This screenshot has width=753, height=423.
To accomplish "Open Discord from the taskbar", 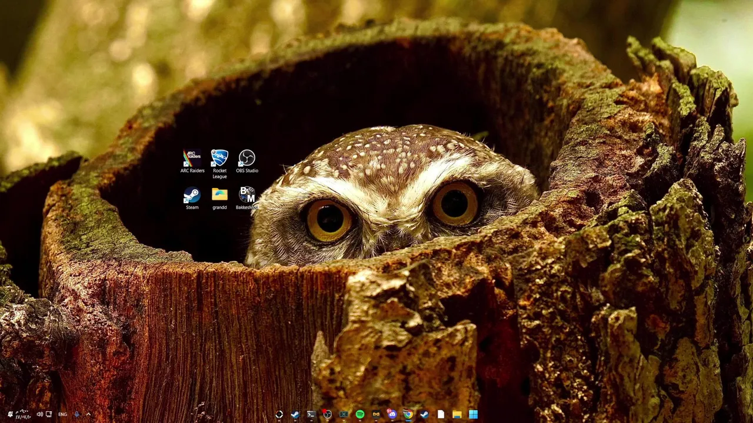I will (x=392, y=414).
